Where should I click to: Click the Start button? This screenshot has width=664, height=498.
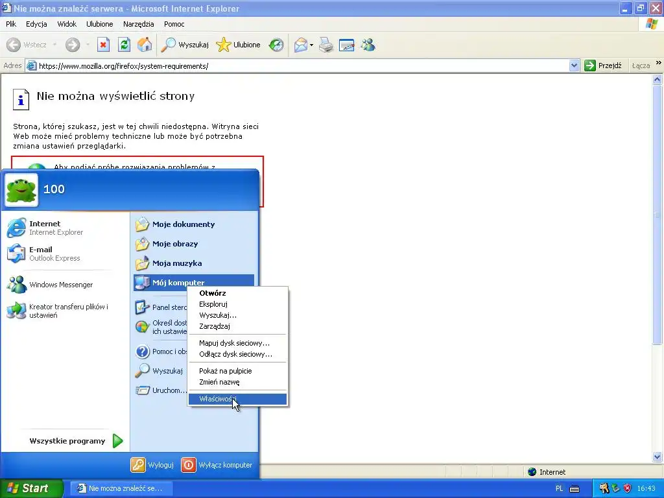click(30, 488)
